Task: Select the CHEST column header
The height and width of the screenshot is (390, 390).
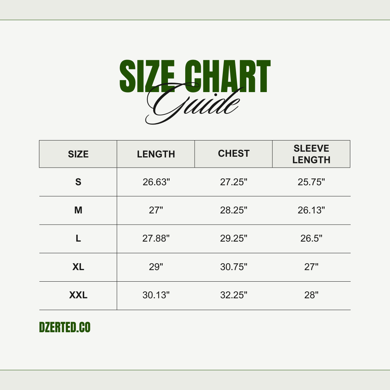Action: point(234,153)
